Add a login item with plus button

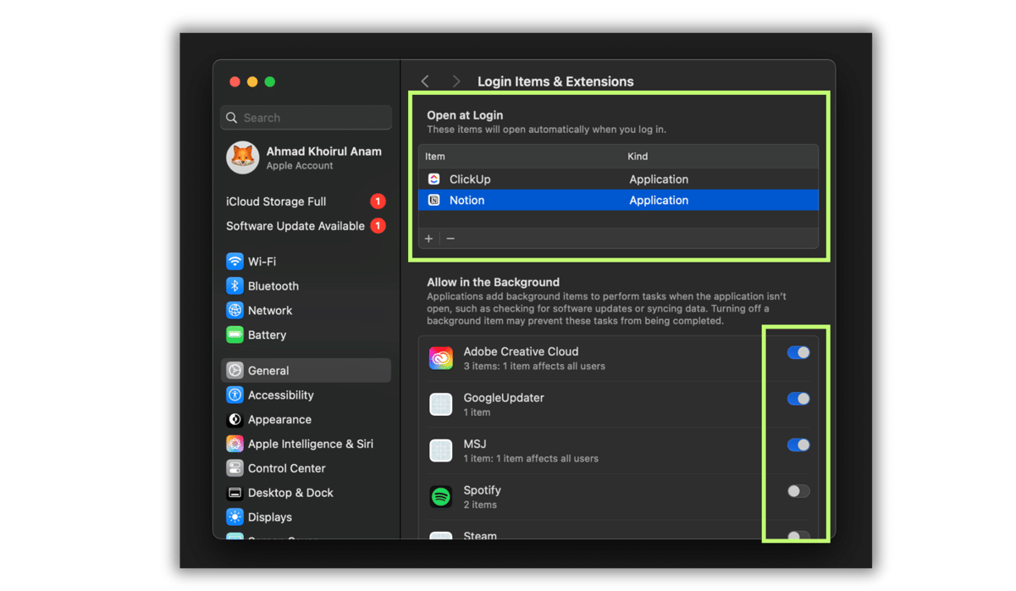tap(429, 239)
